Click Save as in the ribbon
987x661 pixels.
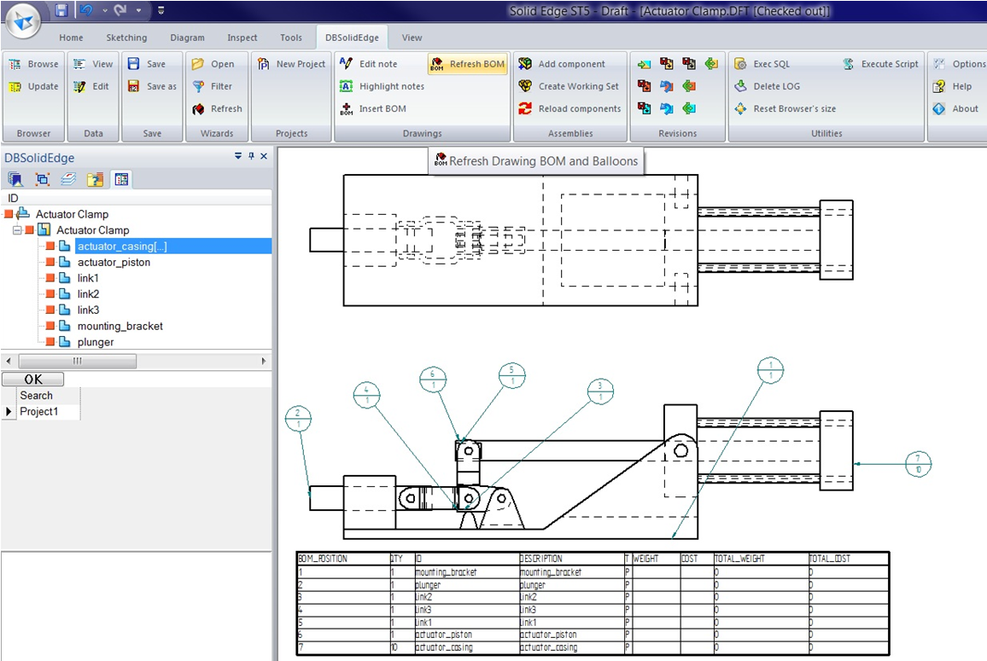(152, 86)
